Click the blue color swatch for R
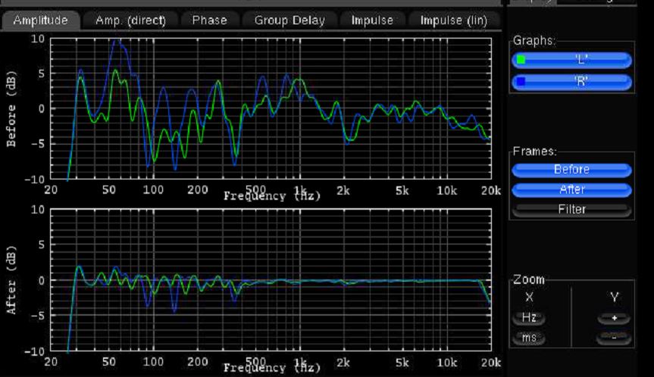This screenshot has height=377, width=654. pyautogui.click(x=521, y=81)
